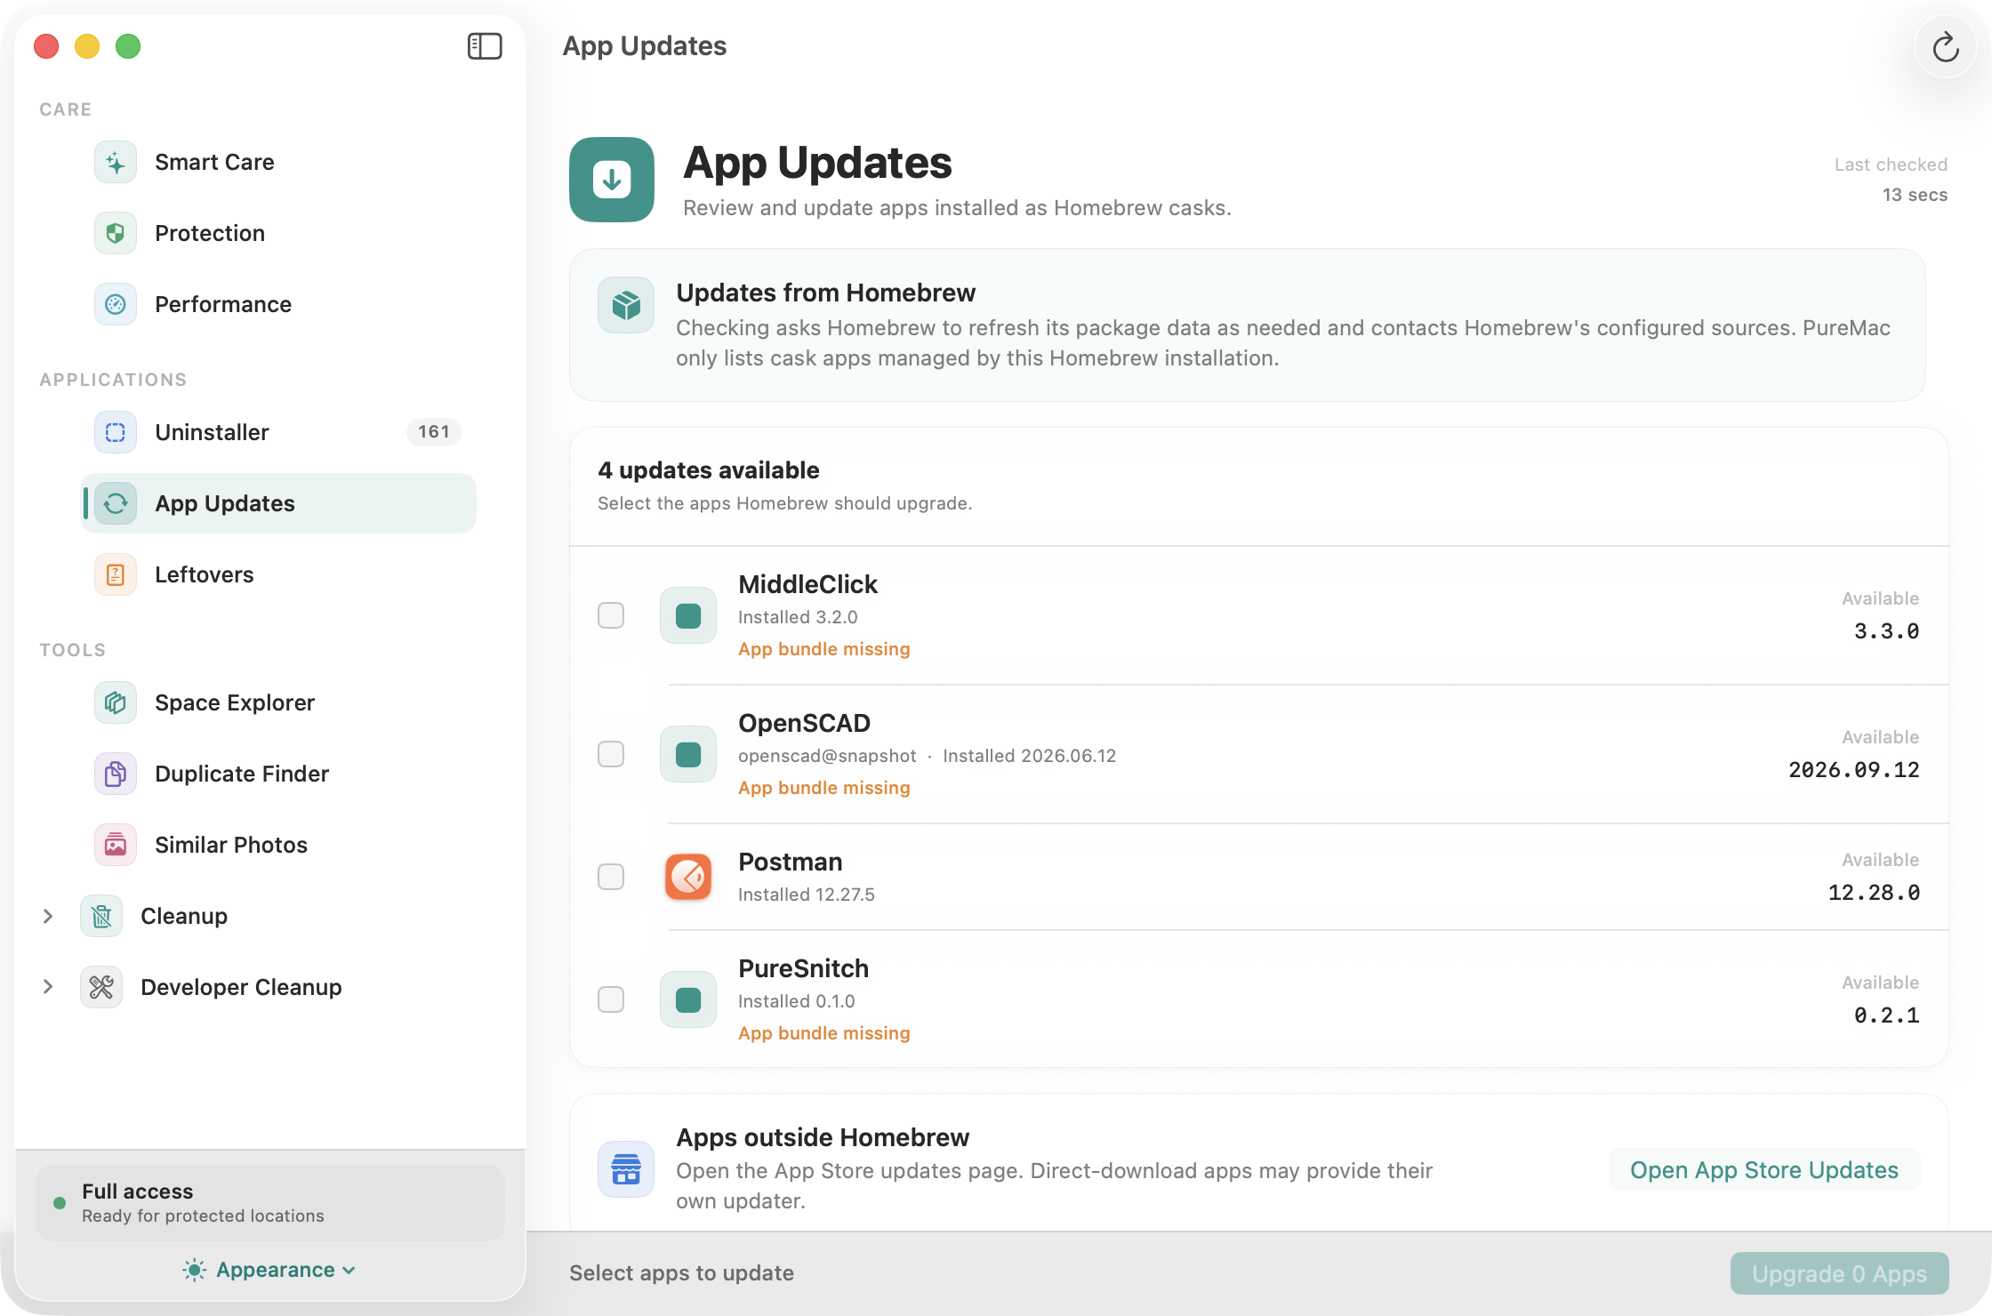The height and width of the screenshot is (1316, 1992).
Task: Click the Protection shield icon
Action: (x=116, y=234)
